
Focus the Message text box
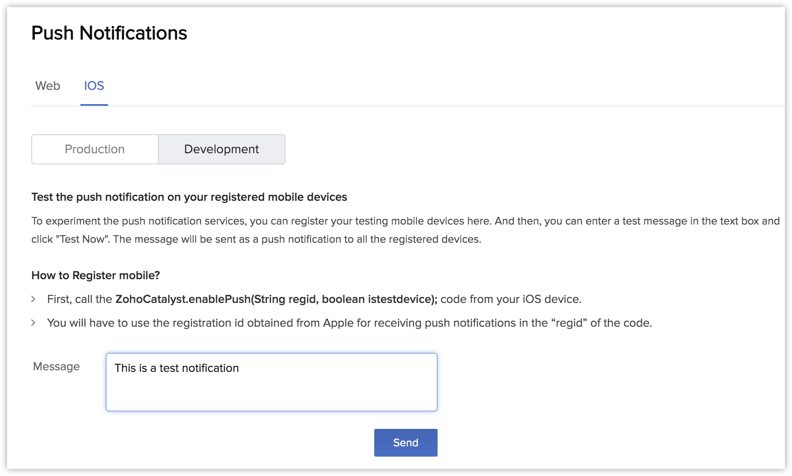pyautogui.click(x=271, y=382)
